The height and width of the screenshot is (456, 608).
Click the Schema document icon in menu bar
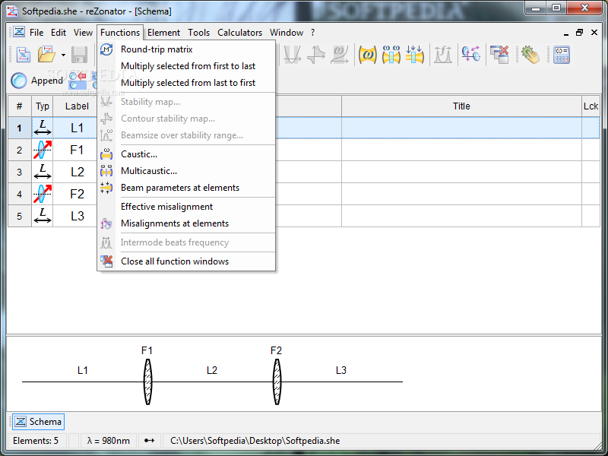(x=18, y=32)
